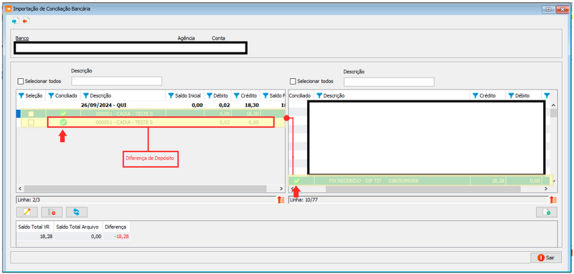Open the filter on Saldo Inicial column
This screenshot has width=574, height=274.
tap(171, 96)
